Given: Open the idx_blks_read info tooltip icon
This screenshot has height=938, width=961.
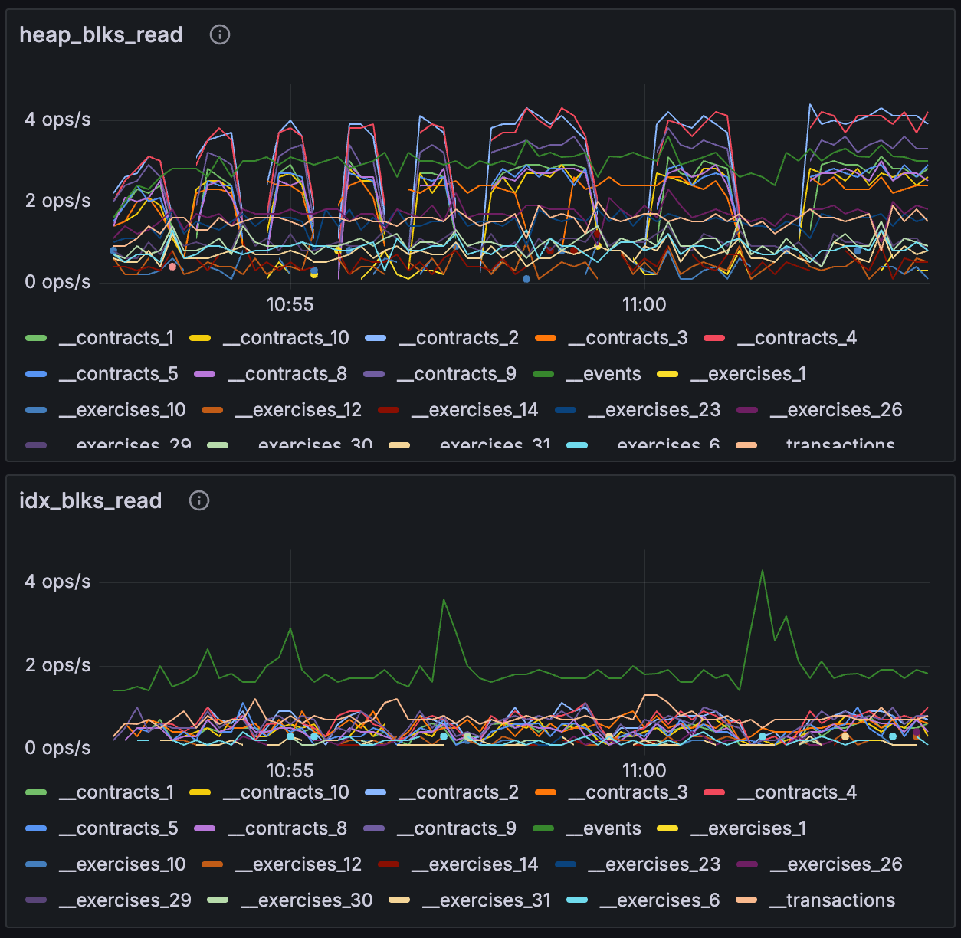Looking at the screenshot, I should point(198,500).
